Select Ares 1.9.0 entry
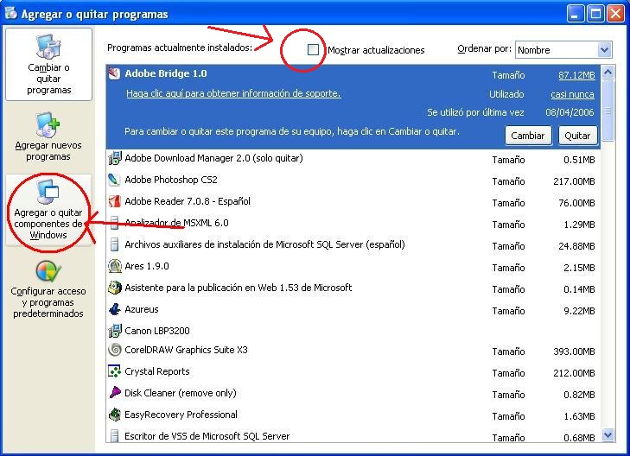 [x=353, y=267]
